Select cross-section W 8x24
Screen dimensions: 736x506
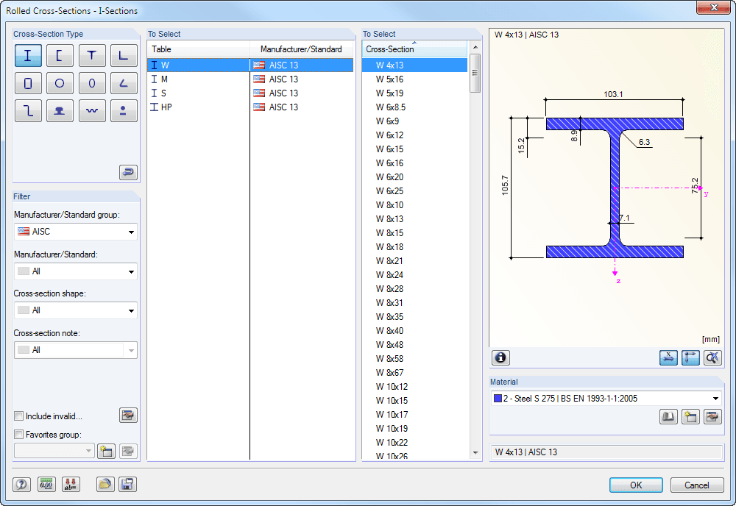[415, 275]
